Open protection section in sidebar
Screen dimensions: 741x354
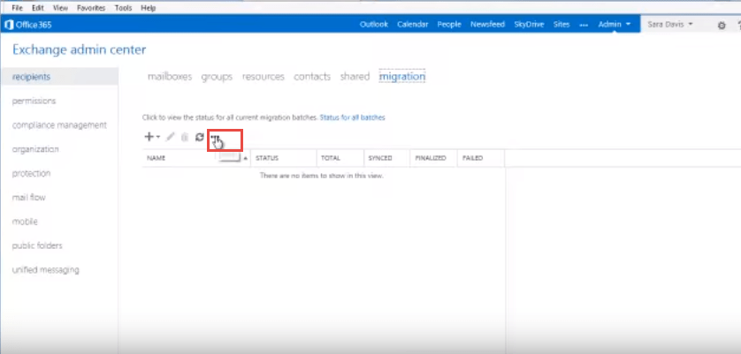tap(31, 173)
